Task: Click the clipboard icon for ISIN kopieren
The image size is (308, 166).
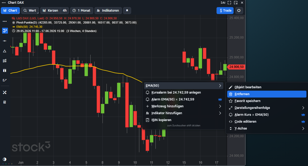Action: 148,120
